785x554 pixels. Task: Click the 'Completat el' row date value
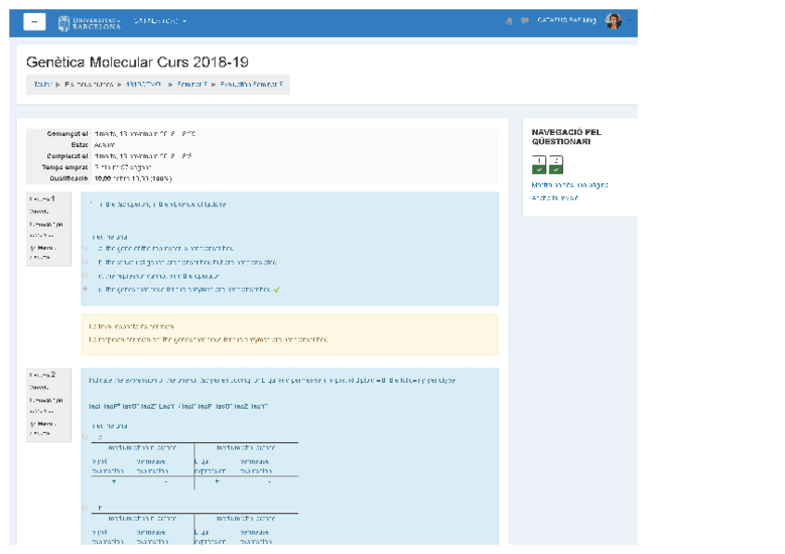coord(143,156)
